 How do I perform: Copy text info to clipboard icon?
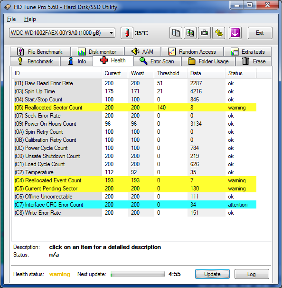pos(176,33)
